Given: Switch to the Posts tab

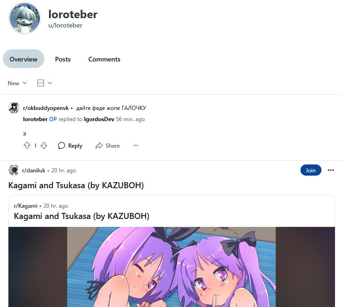Looking at the screenshot, I should point(63,59).
